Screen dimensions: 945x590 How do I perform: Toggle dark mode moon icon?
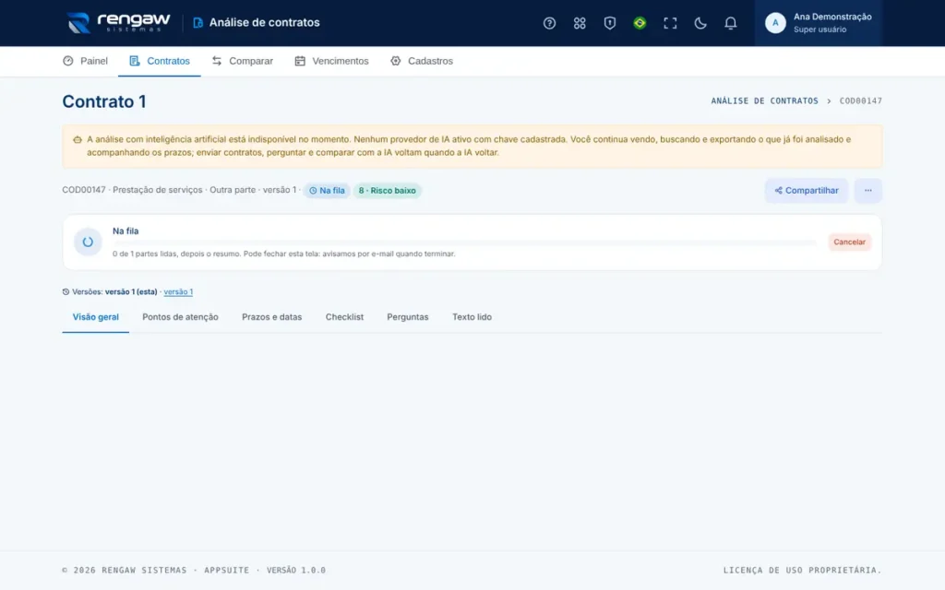click(700, 23)
